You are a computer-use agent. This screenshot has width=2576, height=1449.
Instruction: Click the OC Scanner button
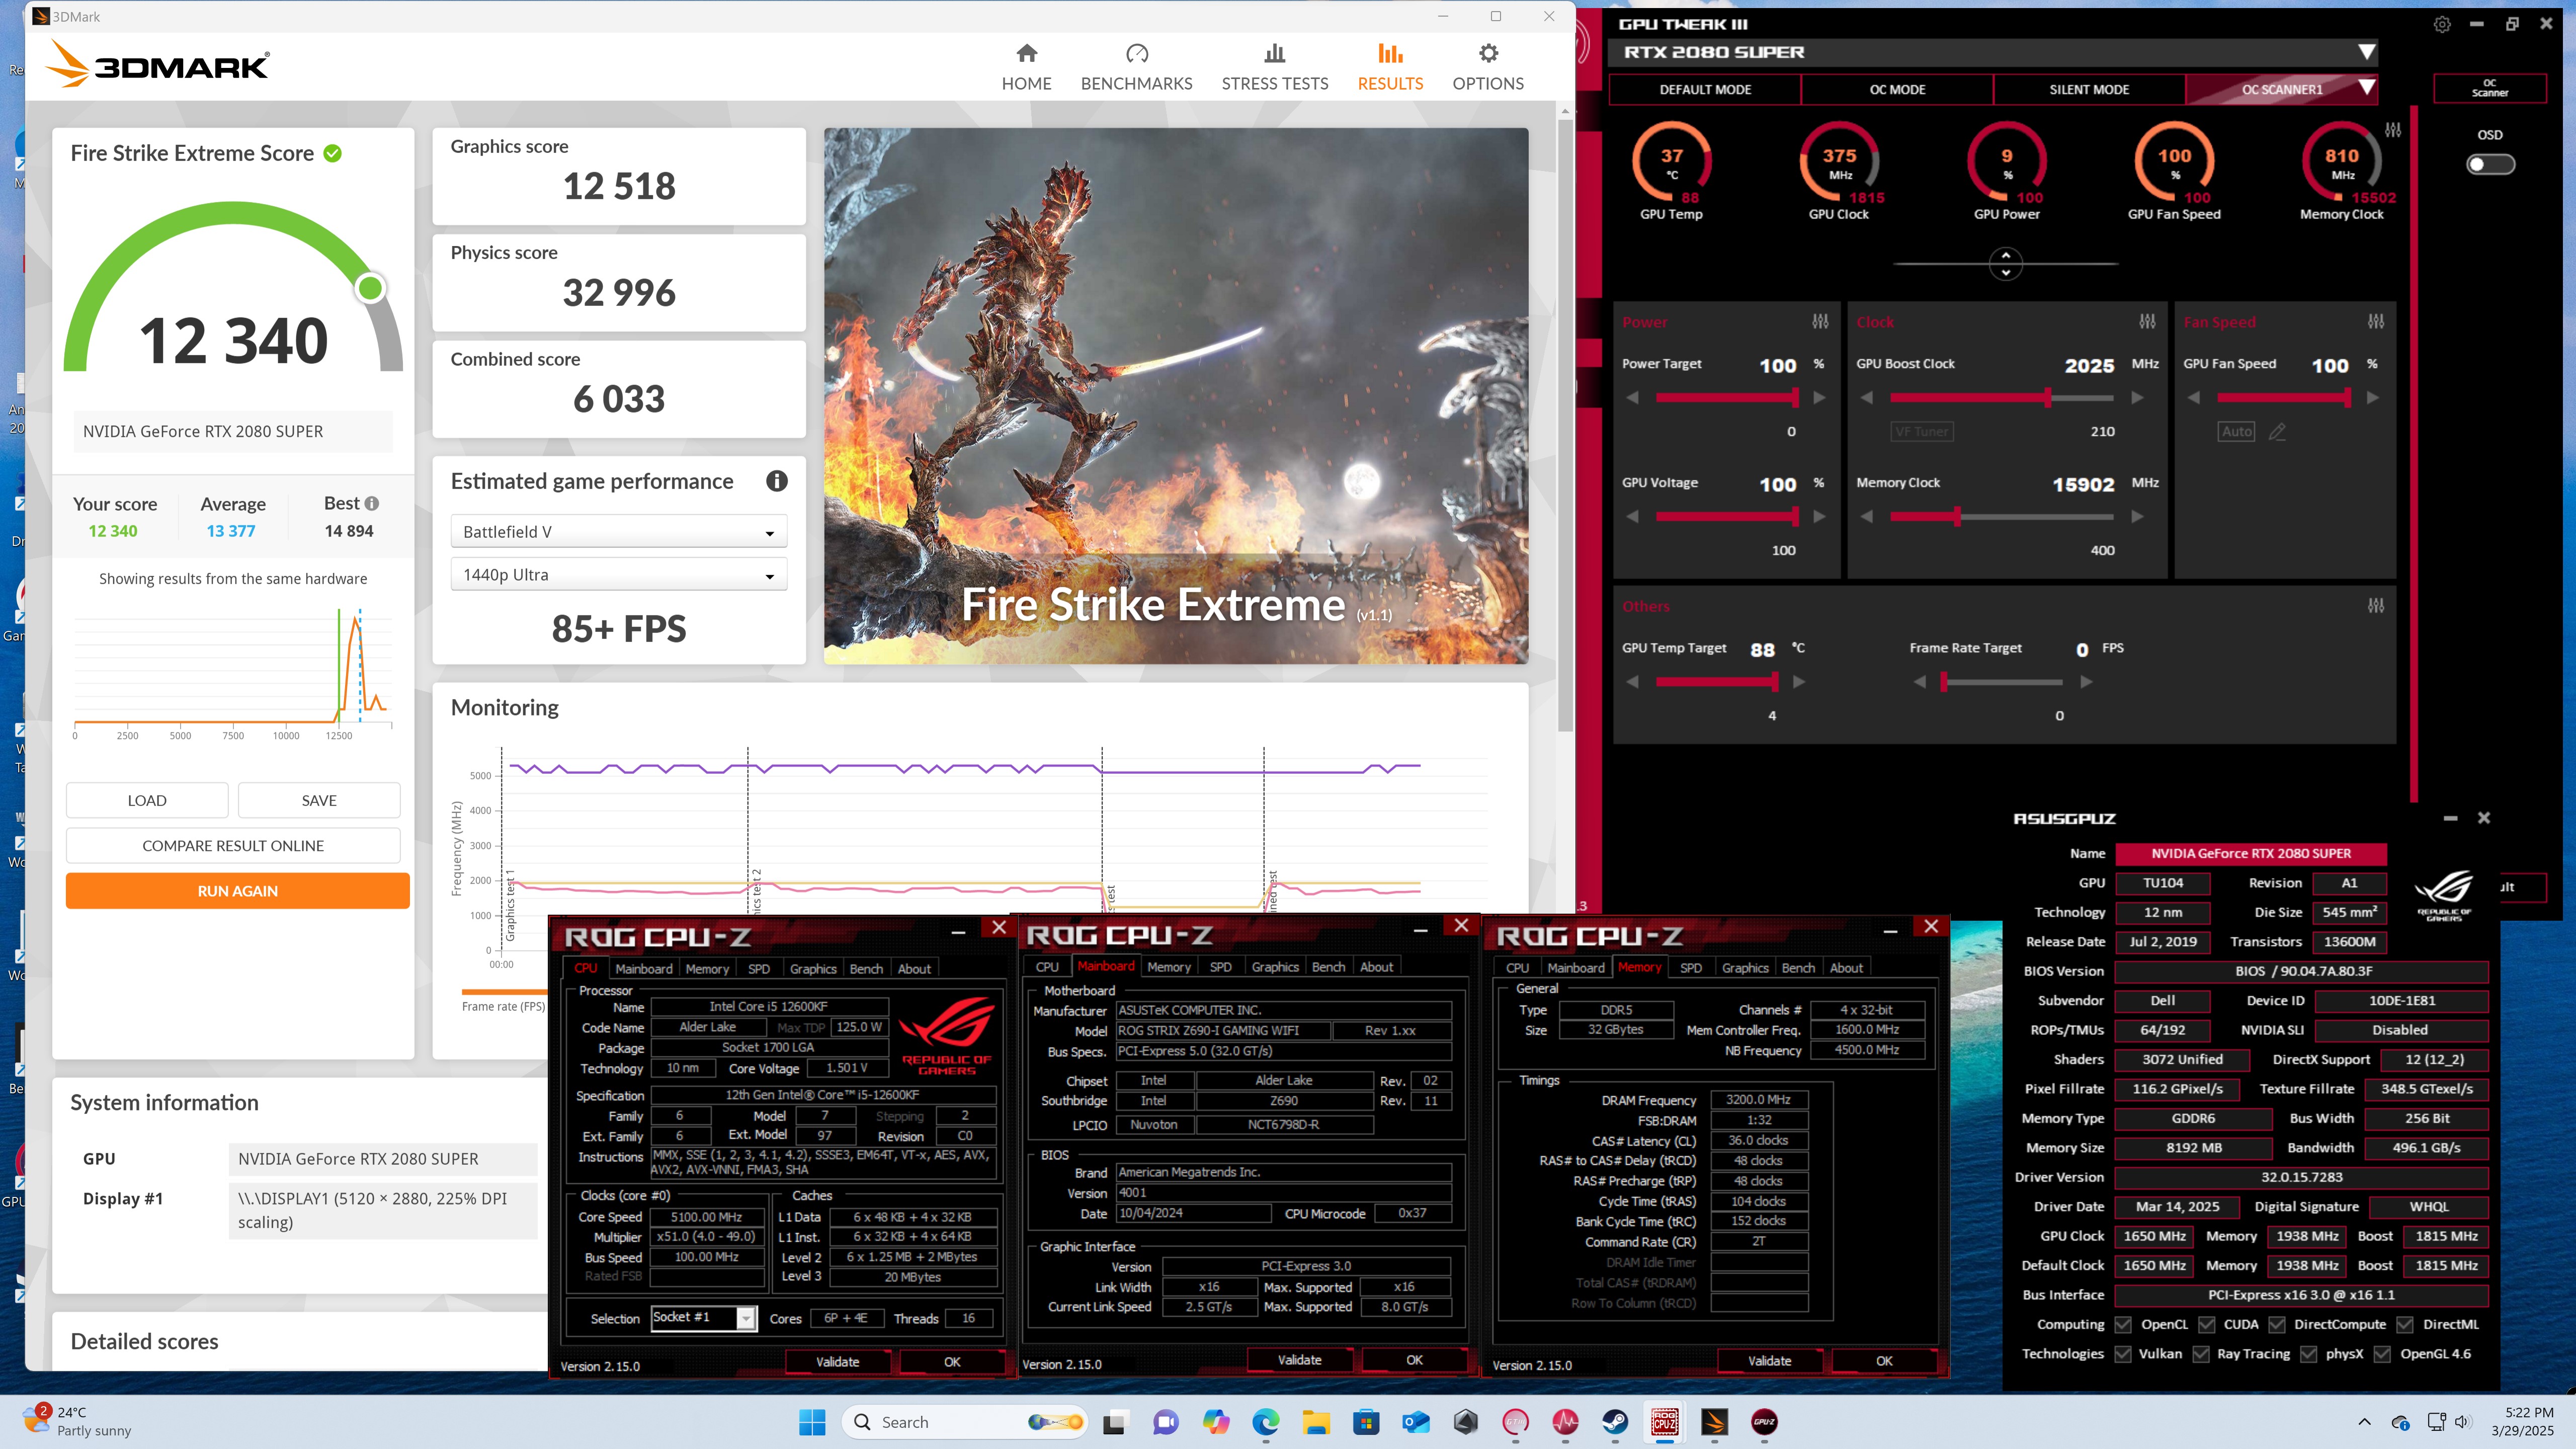(x=2489, y=88)
